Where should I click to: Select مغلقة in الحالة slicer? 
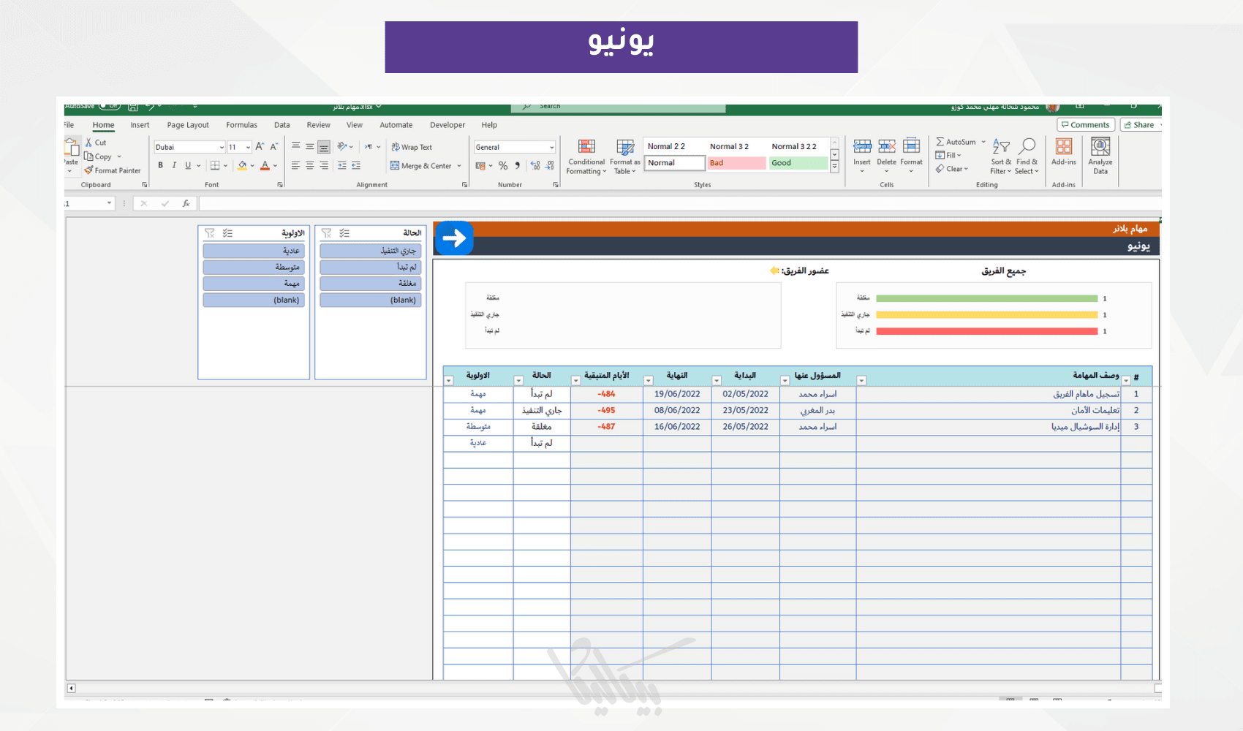[371, 283]
